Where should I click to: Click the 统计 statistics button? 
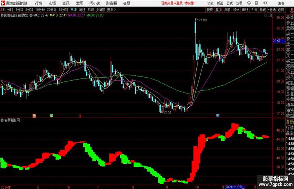pos(236,10)
